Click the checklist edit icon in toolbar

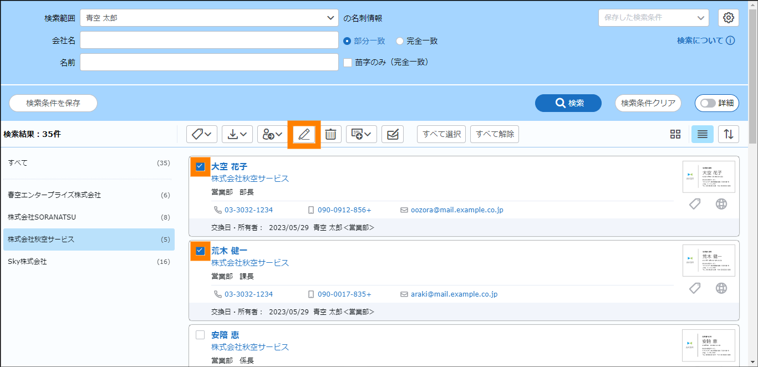point(393,134)
